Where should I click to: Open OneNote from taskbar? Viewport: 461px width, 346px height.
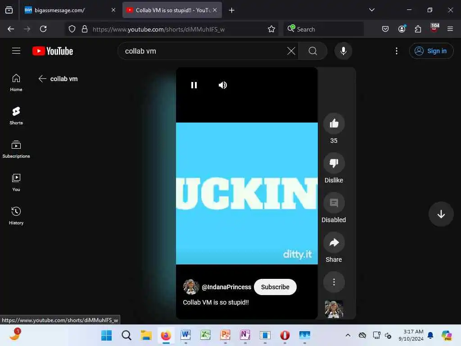pyautogui.click(x=245, y=335)
